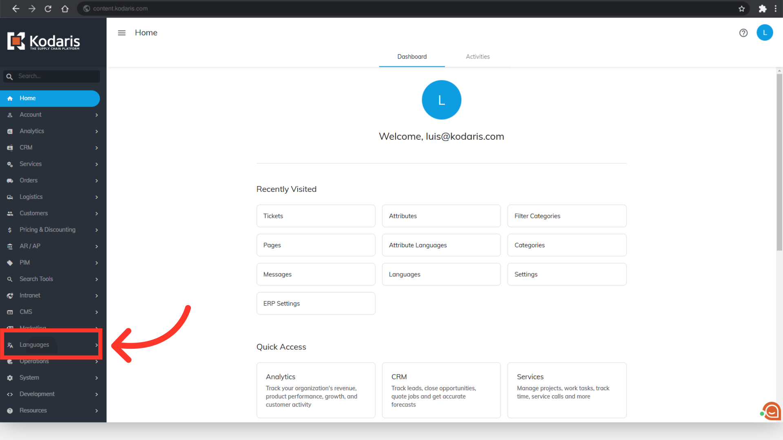Open the chat support widget icon
This screenshot has height=440, width=783.
tap(772, 411)
